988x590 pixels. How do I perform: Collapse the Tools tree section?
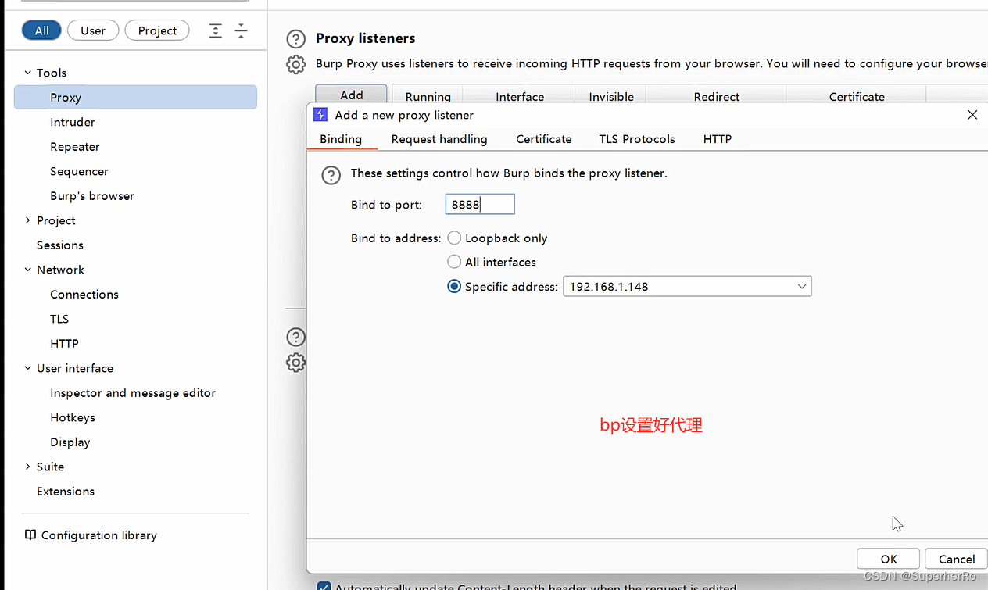(x=28, y=73)
